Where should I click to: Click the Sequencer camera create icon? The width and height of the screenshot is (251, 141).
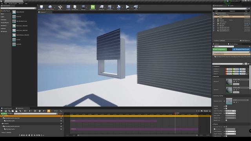13,111
